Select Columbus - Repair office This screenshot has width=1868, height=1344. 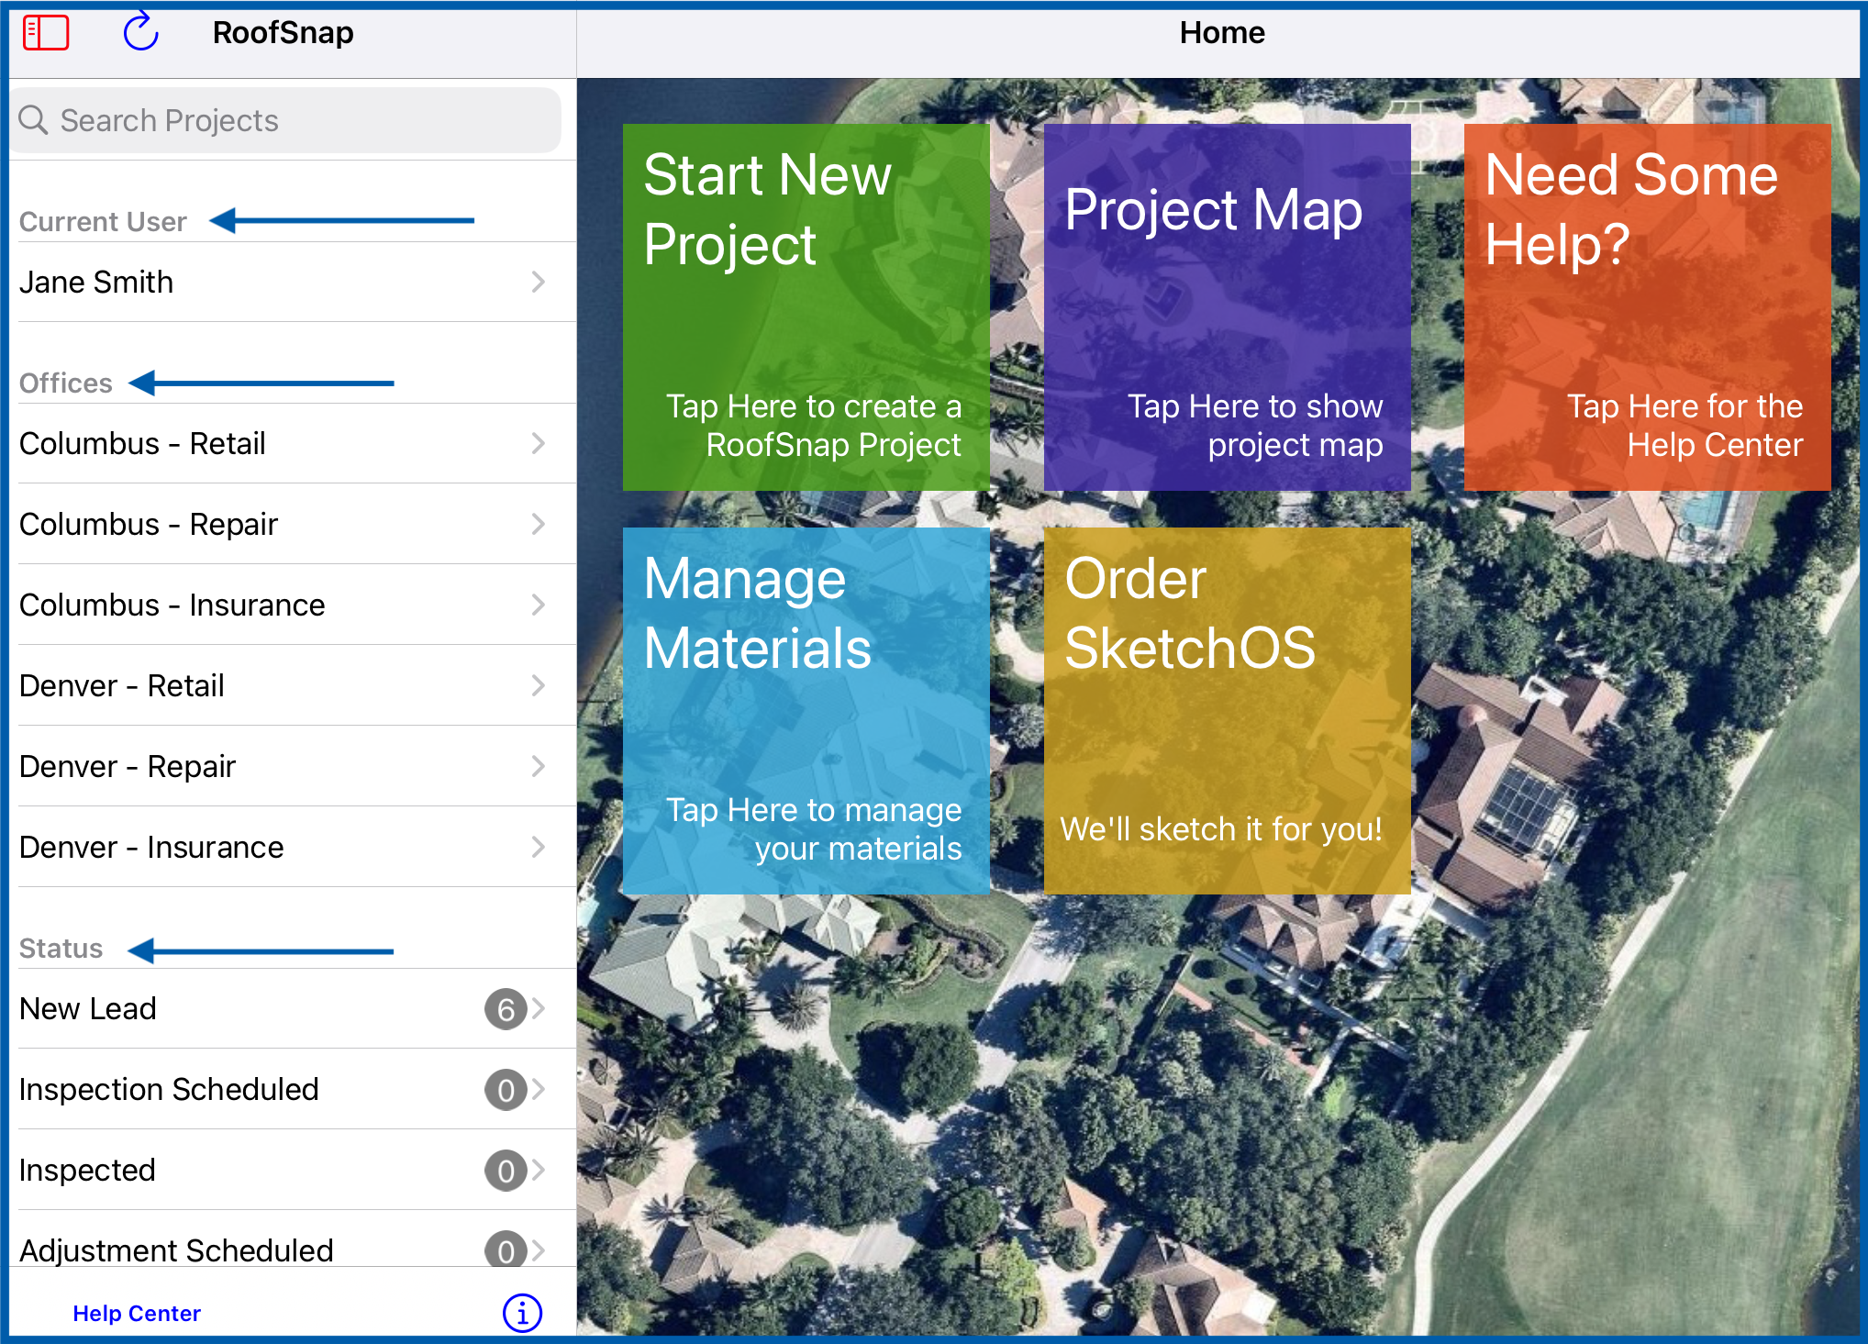293,524
